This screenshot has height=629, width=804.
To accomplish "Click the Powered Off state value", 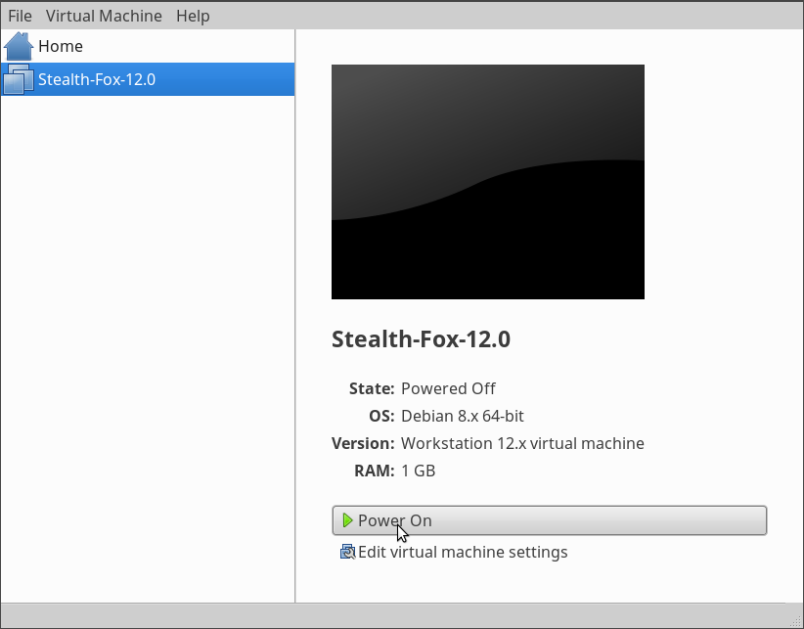I will [448, 388].
